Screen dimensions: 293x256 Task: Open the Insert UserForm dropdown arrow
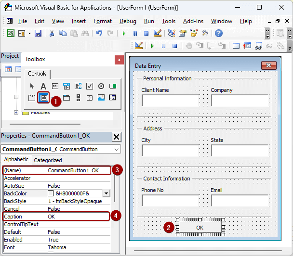29,34
